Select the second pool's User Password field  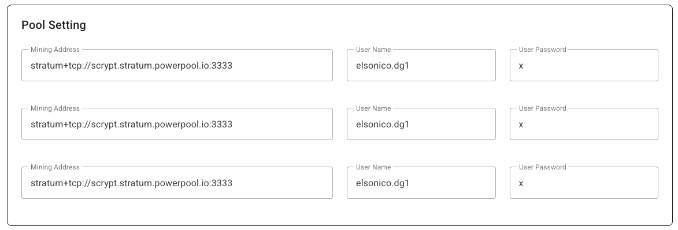coord(584,124)
